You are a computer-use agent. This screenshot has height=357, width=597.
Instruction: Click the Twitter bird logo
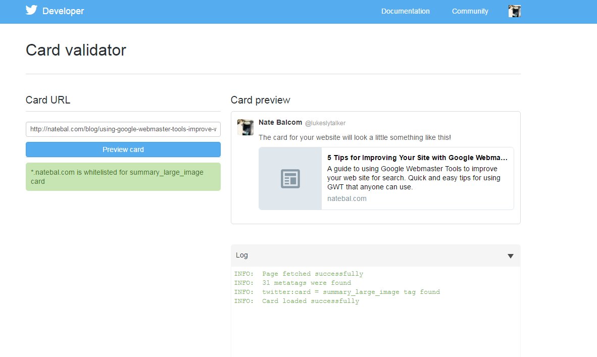(x=32, y=10)
